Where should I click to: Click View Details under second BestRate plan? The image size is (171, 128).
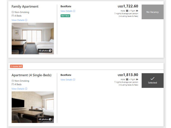68,80
